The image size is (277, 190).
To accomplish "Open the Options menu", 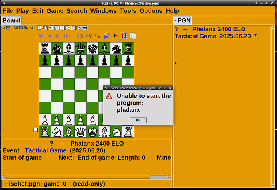I will pyautogui.click(x=151, y=11).
